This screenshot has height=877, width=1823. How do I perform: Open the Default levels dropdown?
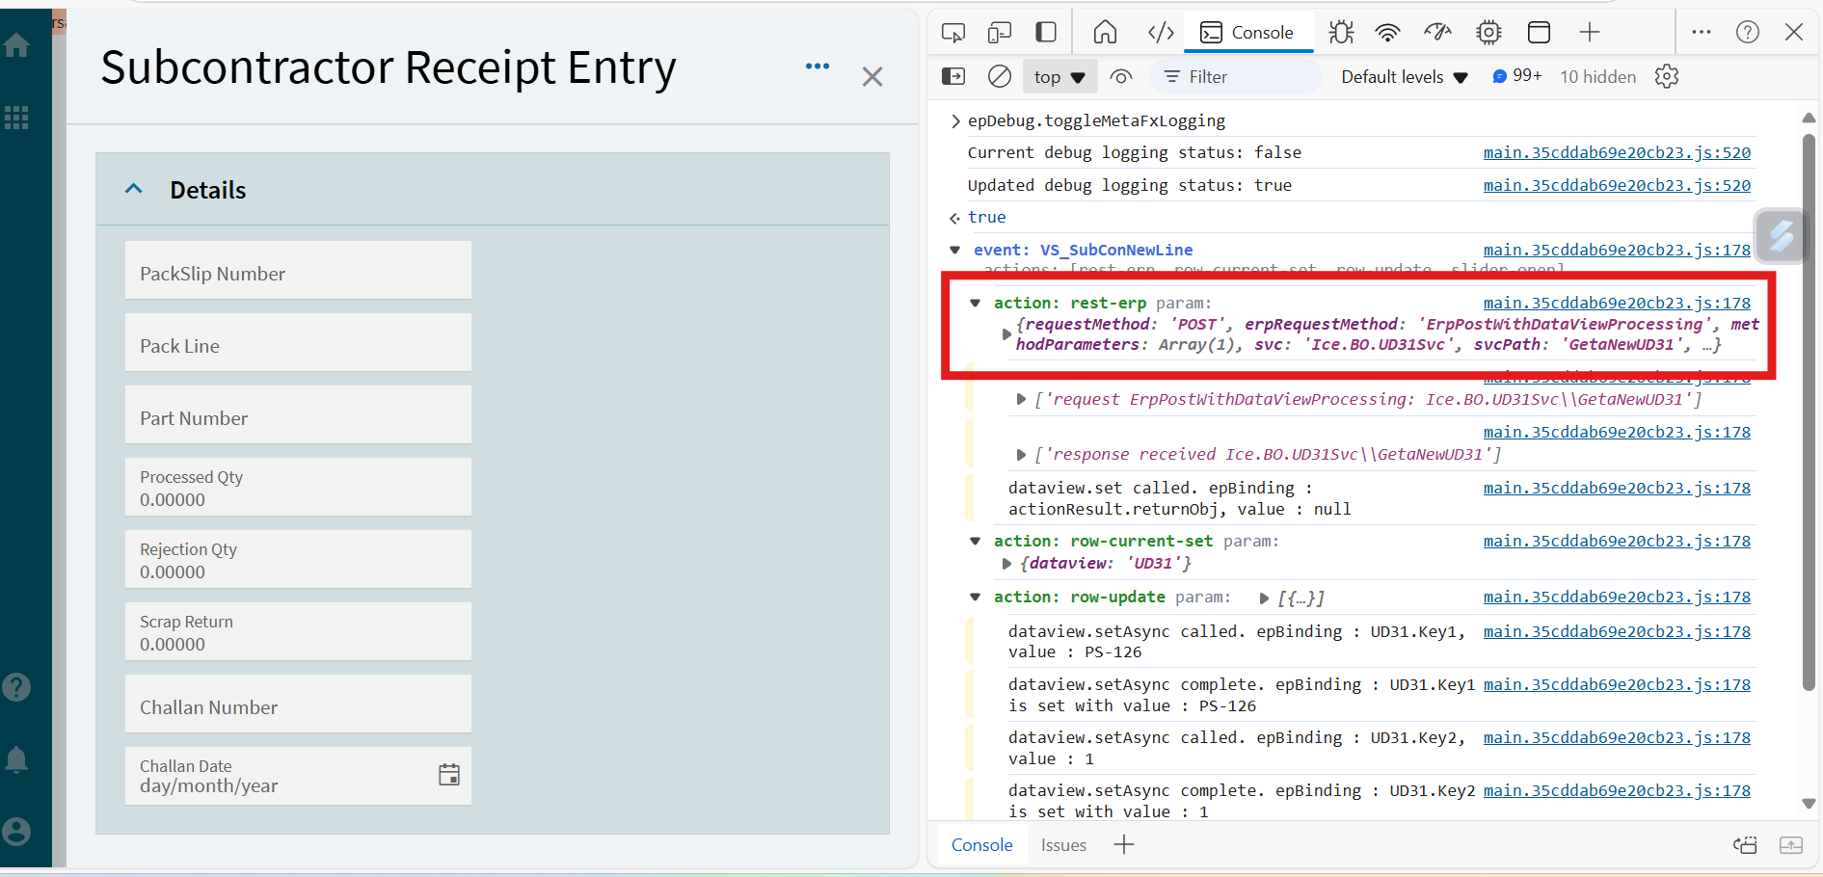point(1404,77)
